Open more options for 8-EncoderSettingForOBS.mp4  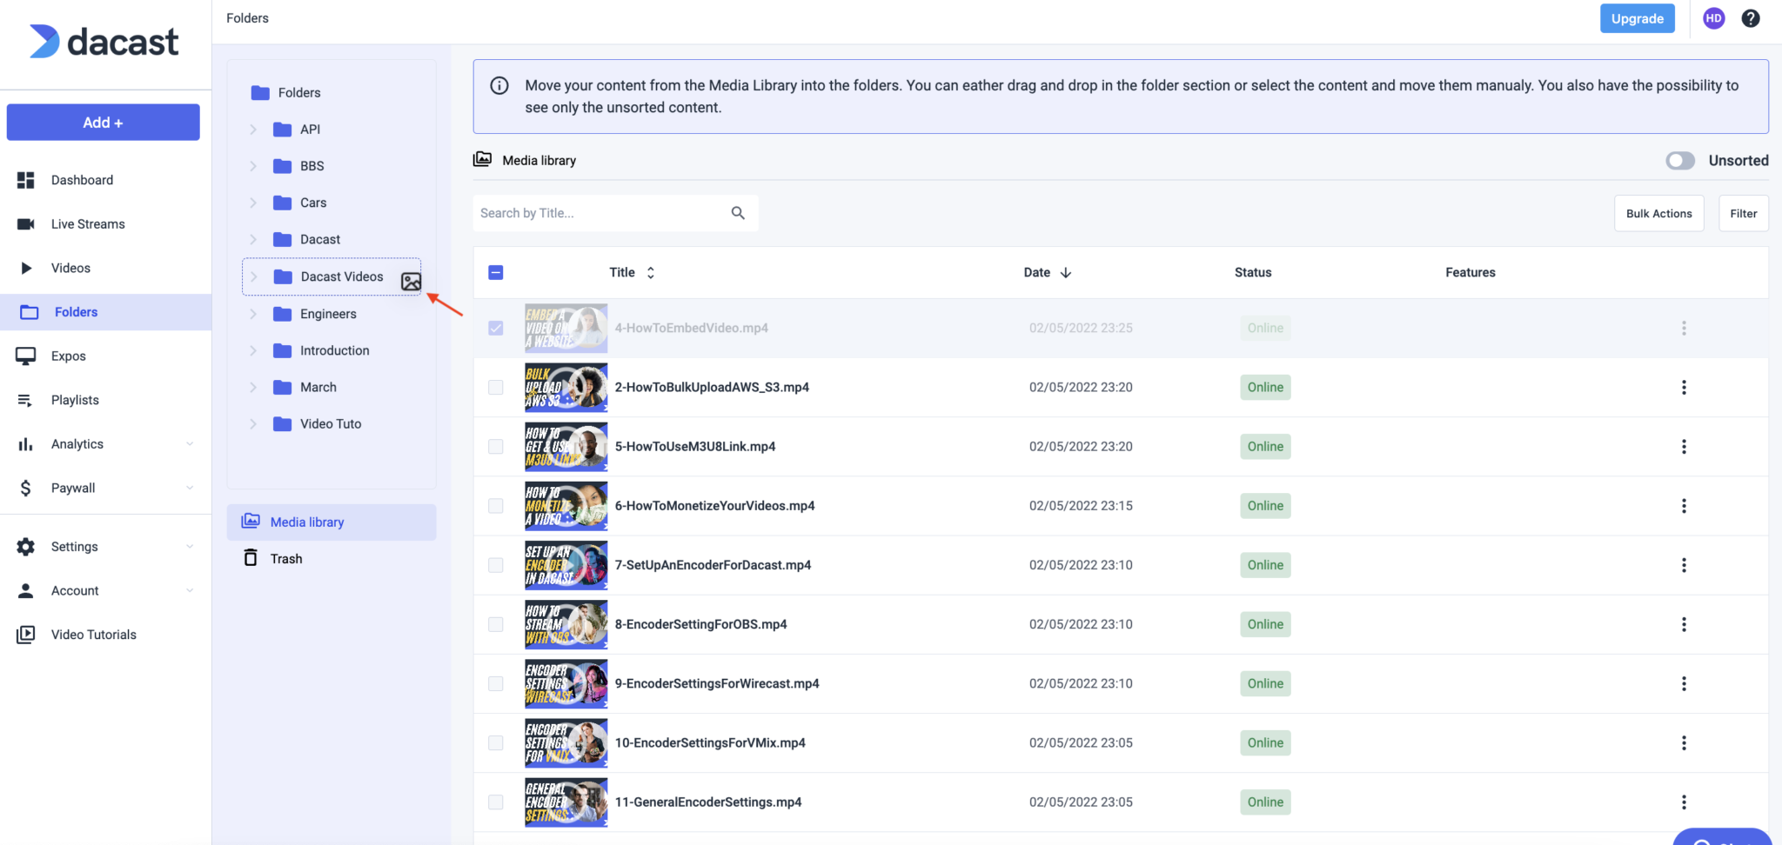[1684, 624]
